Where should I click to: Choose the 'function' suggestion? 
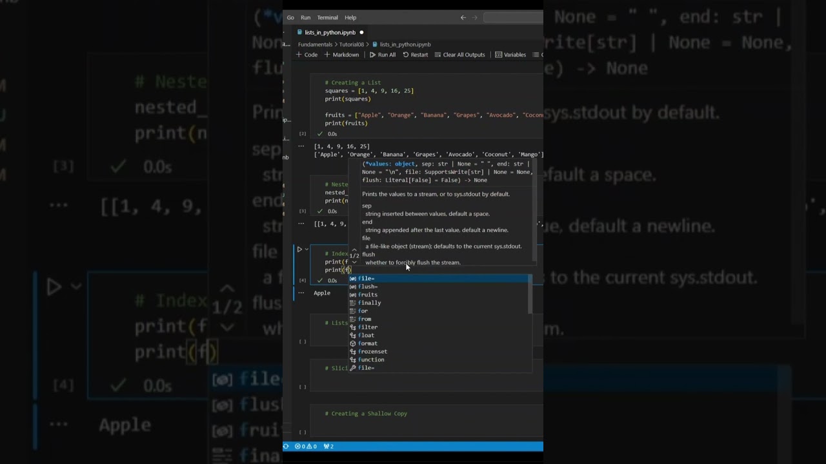click(x=439, y=360)
